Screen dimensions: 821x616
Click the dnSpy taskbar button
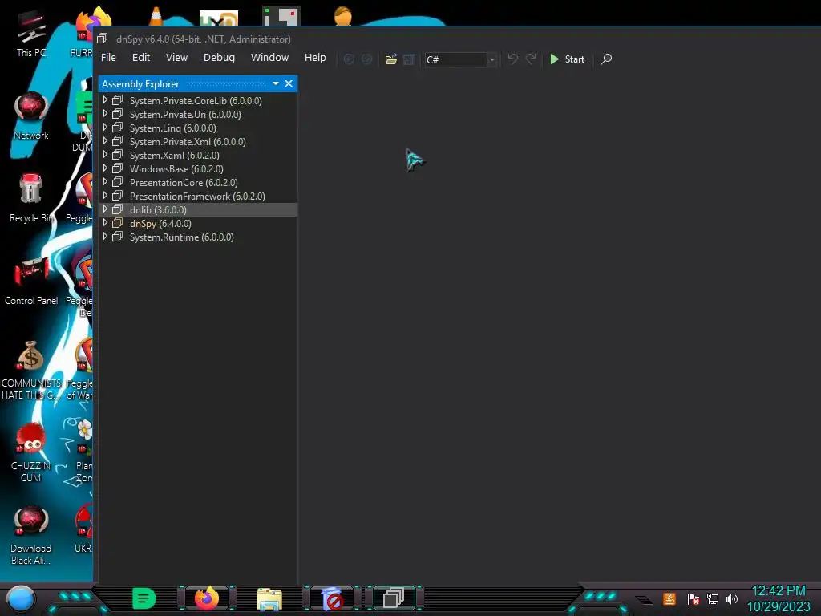click(x=394, y=598)
